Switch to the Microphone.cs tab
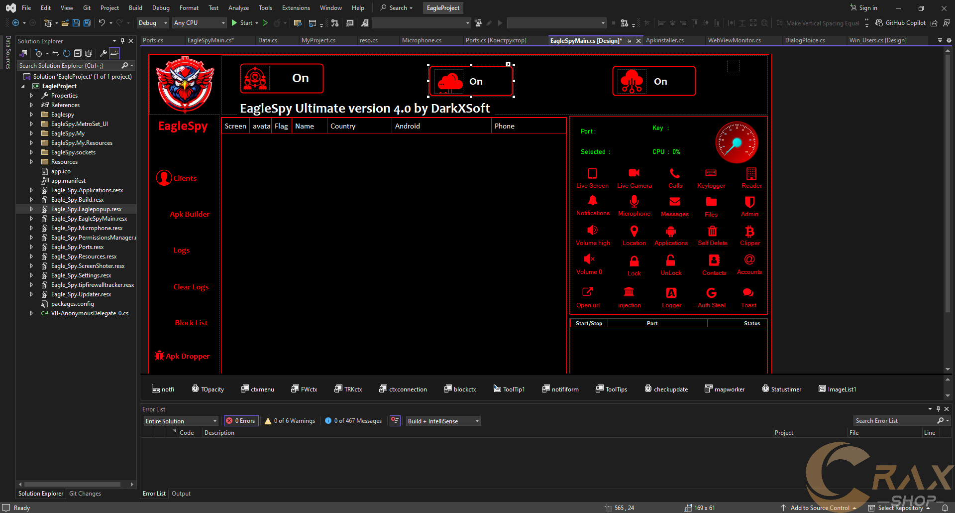This screenshot has width=955, height=513. [x=422, y=40]
